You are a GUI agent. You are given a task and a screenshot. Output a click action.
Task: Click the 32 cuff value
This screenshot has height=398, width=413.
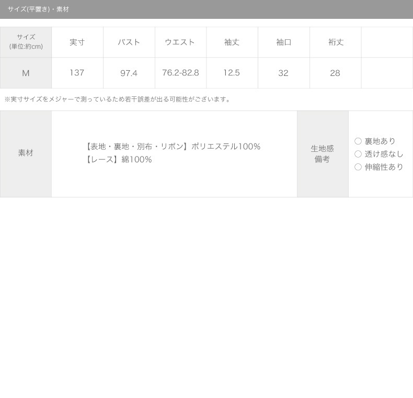pos(283,73)
